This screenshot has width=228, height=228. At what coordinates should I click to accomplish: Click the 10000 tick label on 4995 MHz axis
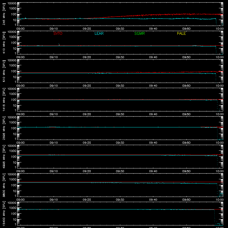pos(12,146)
